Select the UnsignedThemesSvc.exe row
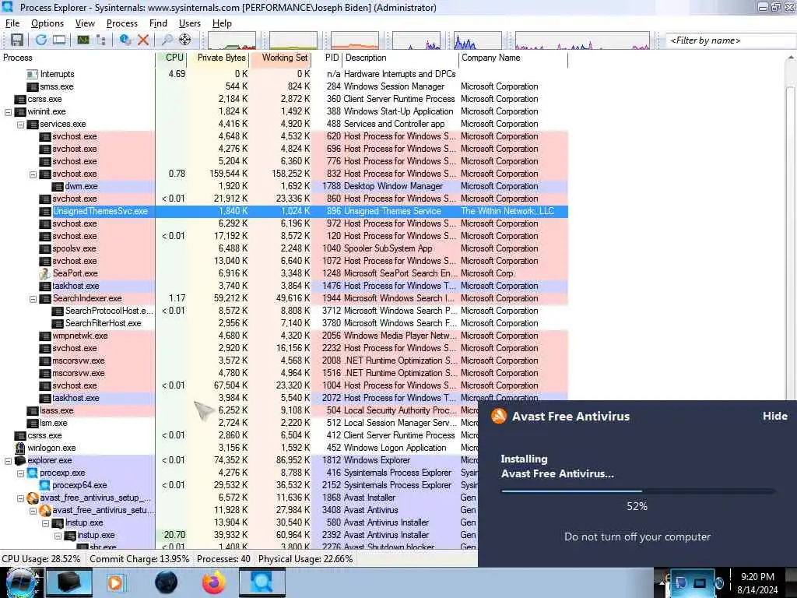This screenshot has height=598, width=797. coord(284,212)
